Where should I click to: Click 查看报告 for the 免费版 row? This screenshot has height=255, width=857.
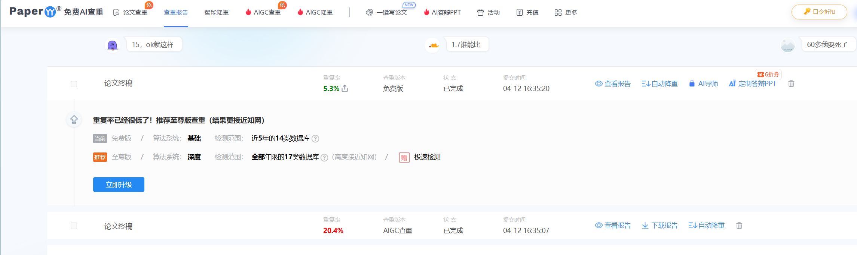[x=613, y=84]
